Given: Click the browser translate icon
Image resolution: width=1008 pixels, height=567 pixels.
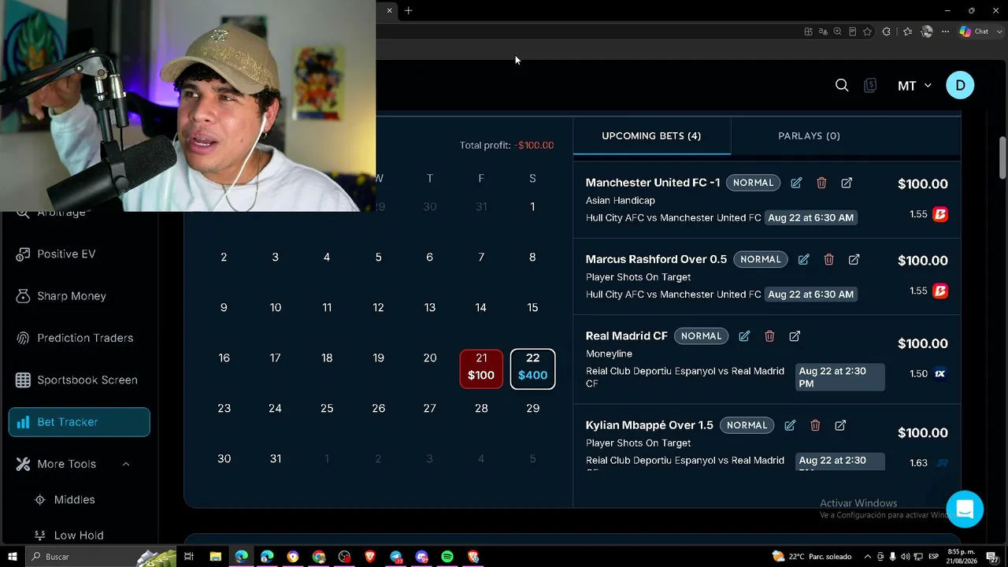Looking at the screenshot, I should (823, 31).
